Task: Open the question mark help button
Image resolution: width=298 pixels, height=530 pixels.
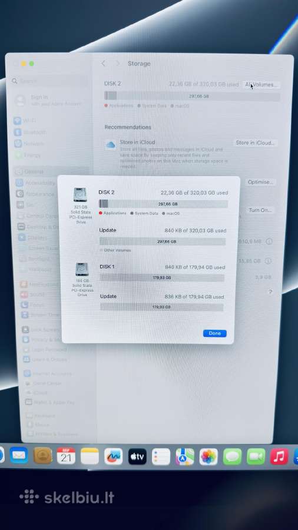Action: pos(270,291)
